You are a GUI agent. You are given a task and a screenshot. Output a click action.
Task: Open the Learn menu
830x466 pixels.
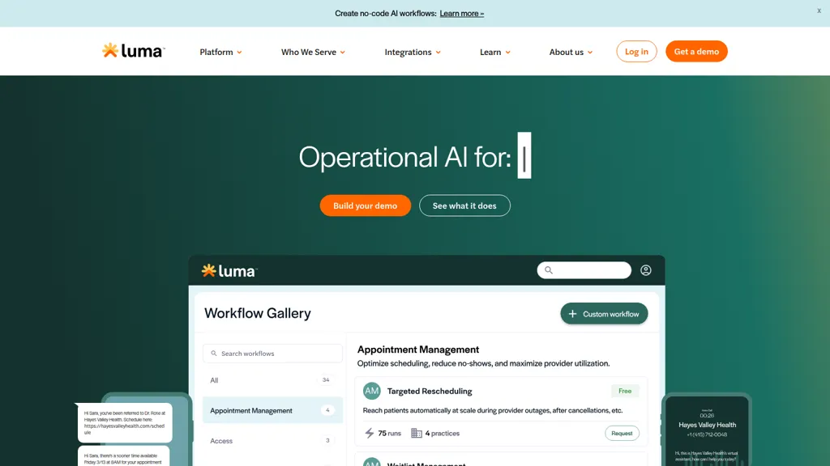[x=495, y=52]
